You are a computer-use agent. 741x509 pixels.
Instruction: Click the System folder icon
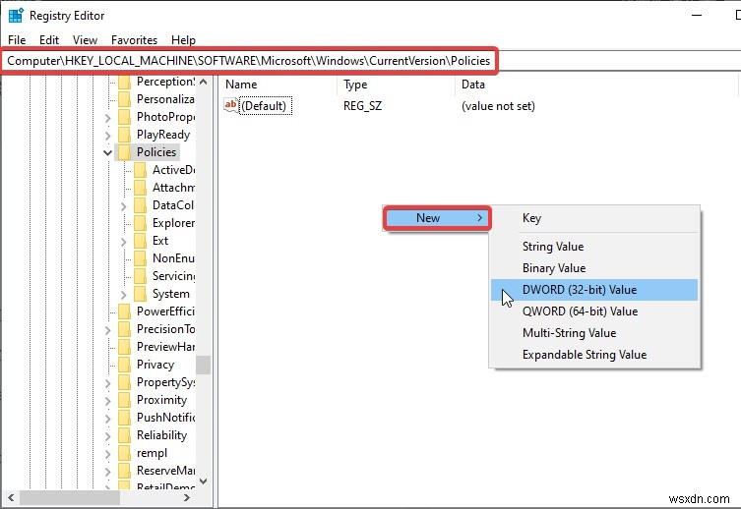point(141,294)
